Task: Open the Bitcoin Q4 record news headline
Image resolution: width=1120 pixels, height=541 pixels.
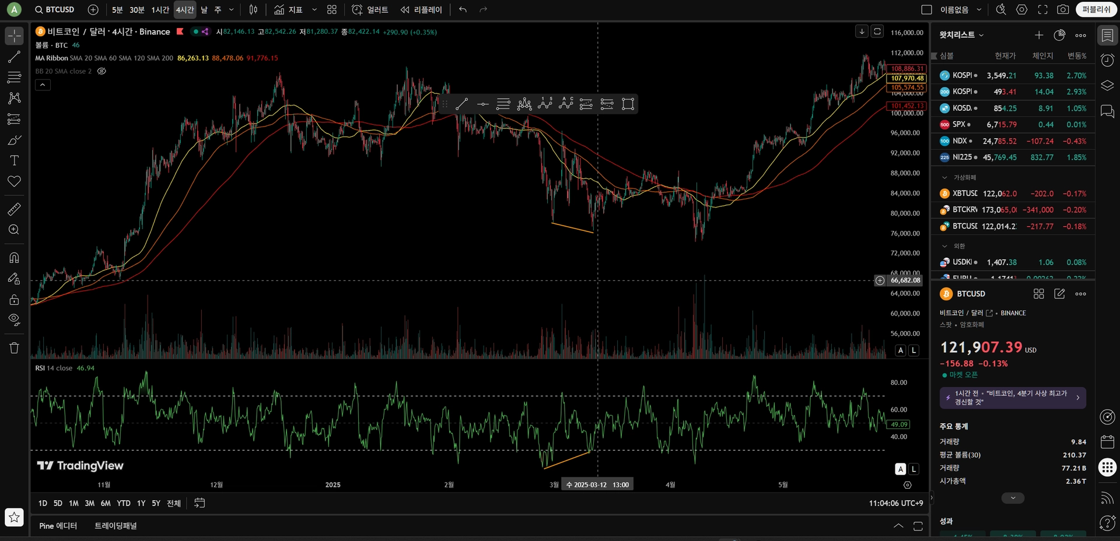Action: point(1013,398)
